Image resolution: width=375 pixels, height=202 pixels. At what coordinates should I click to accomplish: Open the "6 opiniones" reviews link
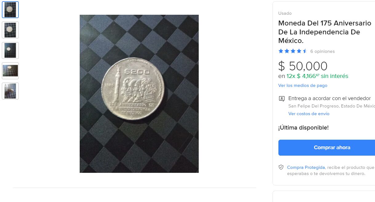(x=322, y=51)
